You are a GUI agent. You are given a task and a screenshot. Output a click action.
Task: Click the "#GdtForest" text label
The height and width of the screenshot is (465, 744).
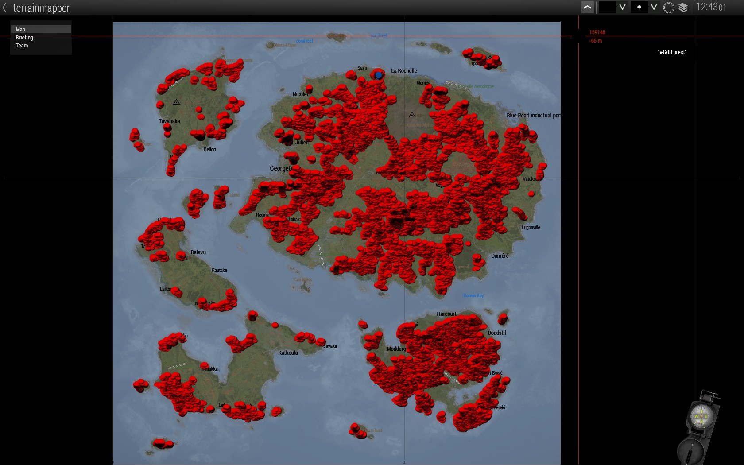tap(672, 52)
